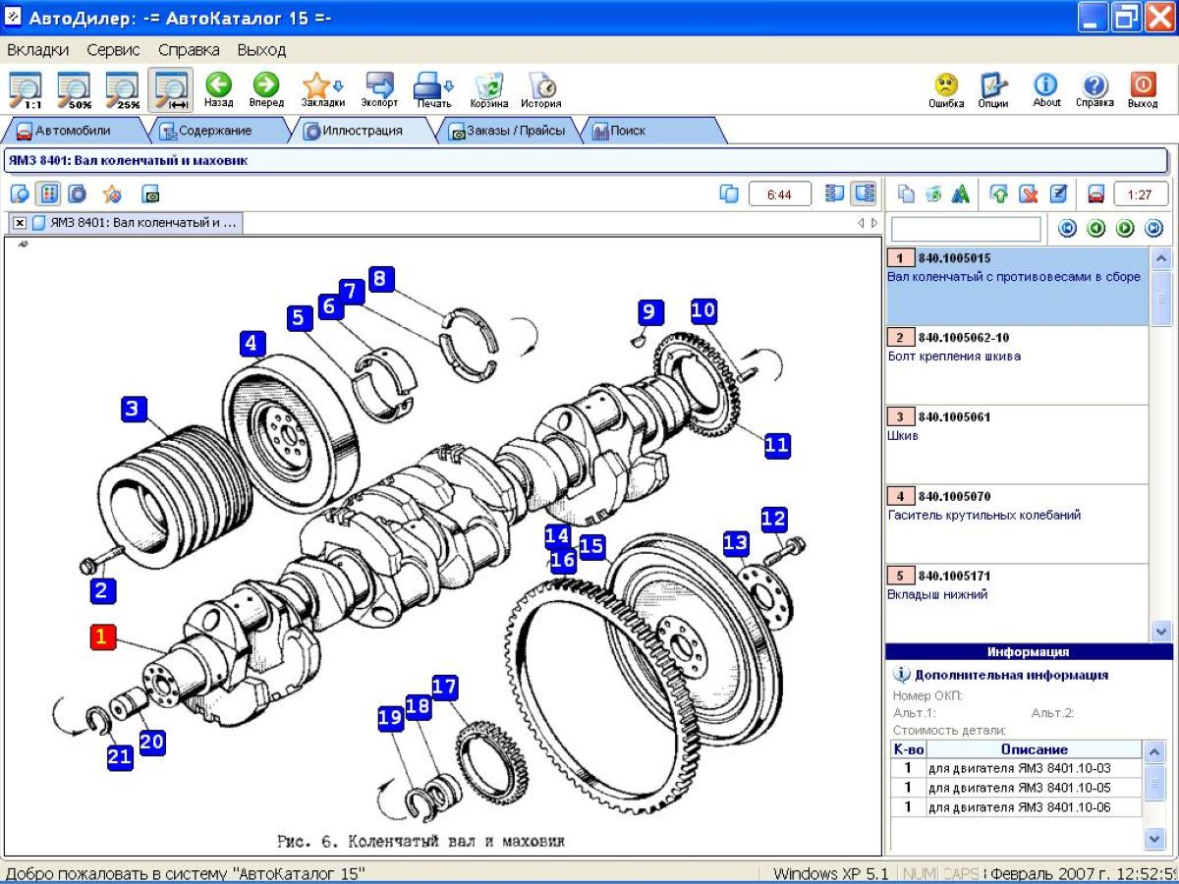Open Справка help icon in toolbar
This screenshot has height=884, width=1179.
[1095, 89]
